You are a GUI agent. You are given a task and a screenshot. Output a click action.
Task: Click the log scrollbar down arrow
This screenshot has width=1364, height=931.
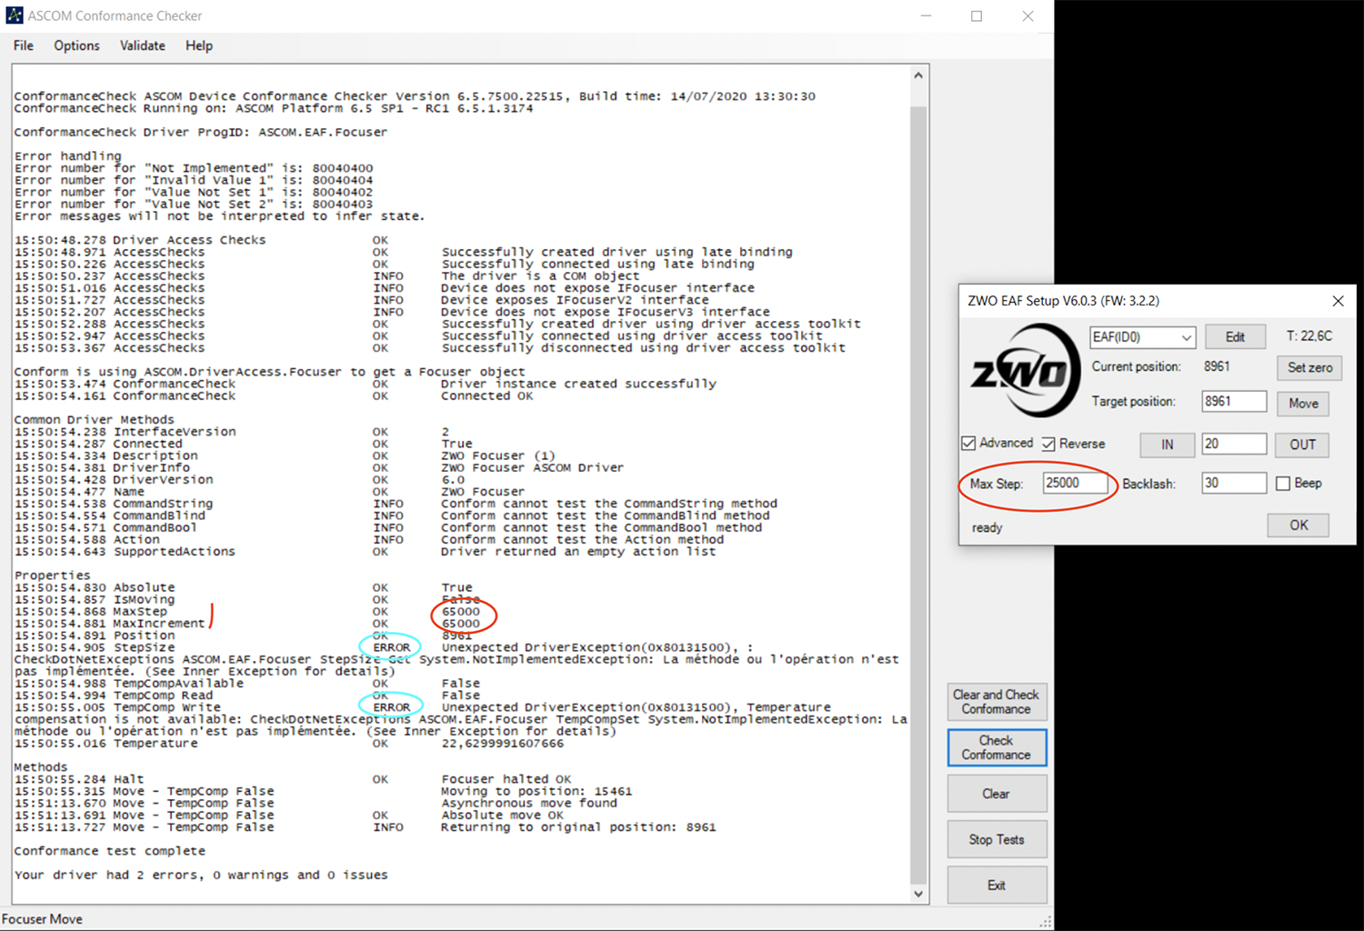[918, 894]
